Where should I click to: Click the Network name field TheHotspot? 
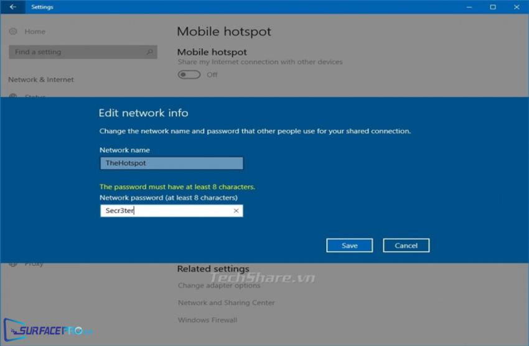171,163
